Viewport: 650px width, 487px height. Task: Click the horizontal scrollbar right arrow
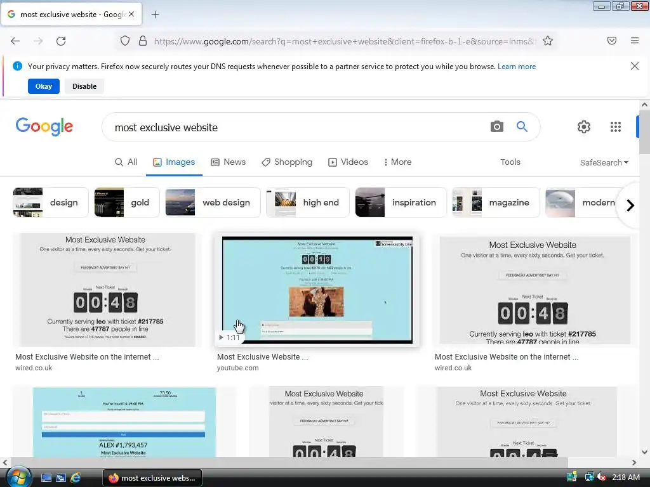(x=634, y=462)
